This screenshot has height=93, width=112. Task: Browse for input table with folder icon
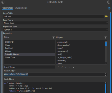pyautogui.click(x=106, y=16)
